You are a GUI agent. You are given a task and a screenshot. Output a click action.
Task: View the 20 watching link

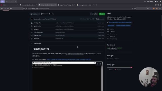click(112, 34)
